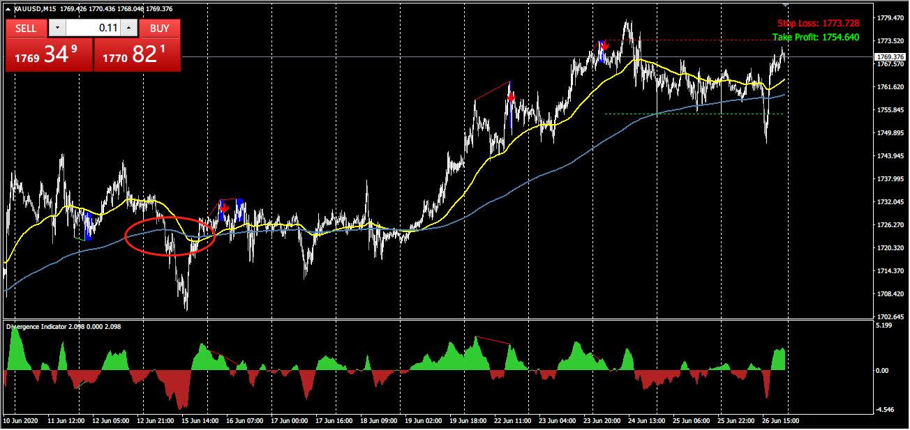
Task: Click the 25 Jun 06:00 time label
Action: (x=692, y=422)
